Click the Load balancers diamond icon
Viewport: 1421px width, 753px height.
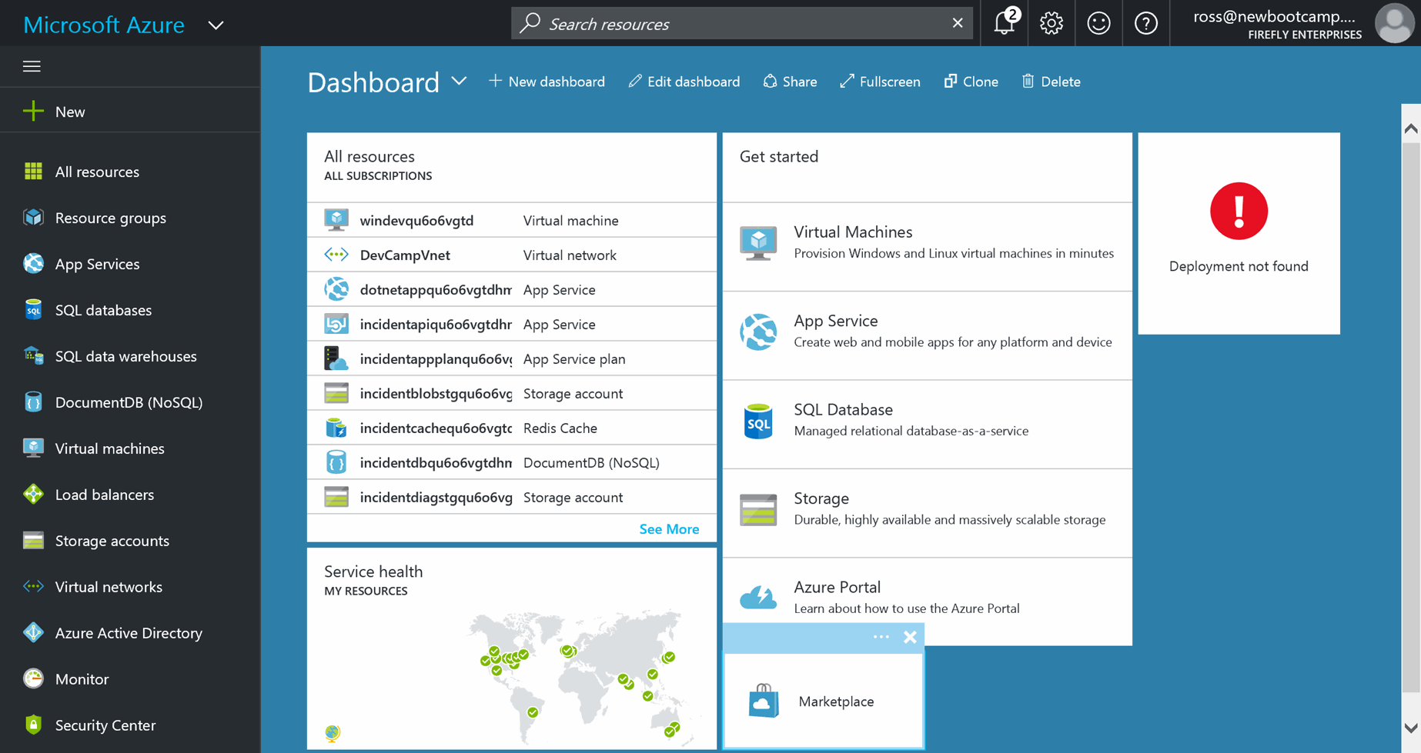click(x=33, y=494)
